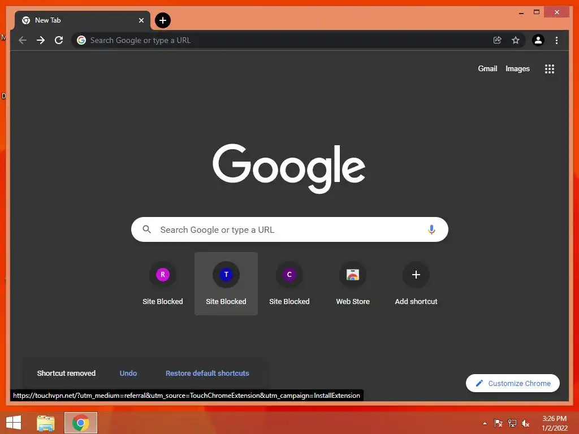The image size is (579, 434).
Task: Go back with the back arrow
Action: pyautogui.click(x=23, y=40)
